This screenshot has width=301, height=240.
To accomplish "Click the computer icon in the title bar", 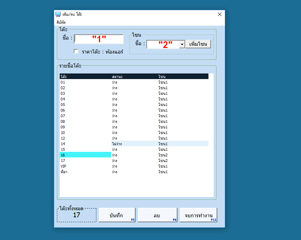I will 58,14.
